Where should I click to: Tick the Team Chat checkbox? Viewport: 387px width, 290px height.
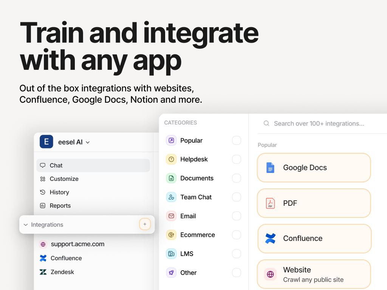pyautogui.click(x=237, y=197)
